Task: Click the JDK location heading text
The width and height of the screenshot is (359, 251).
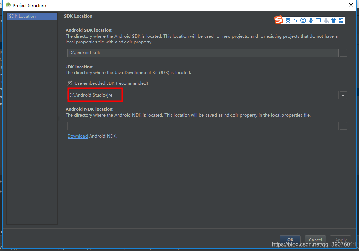Action: click(x=79, y=67)
